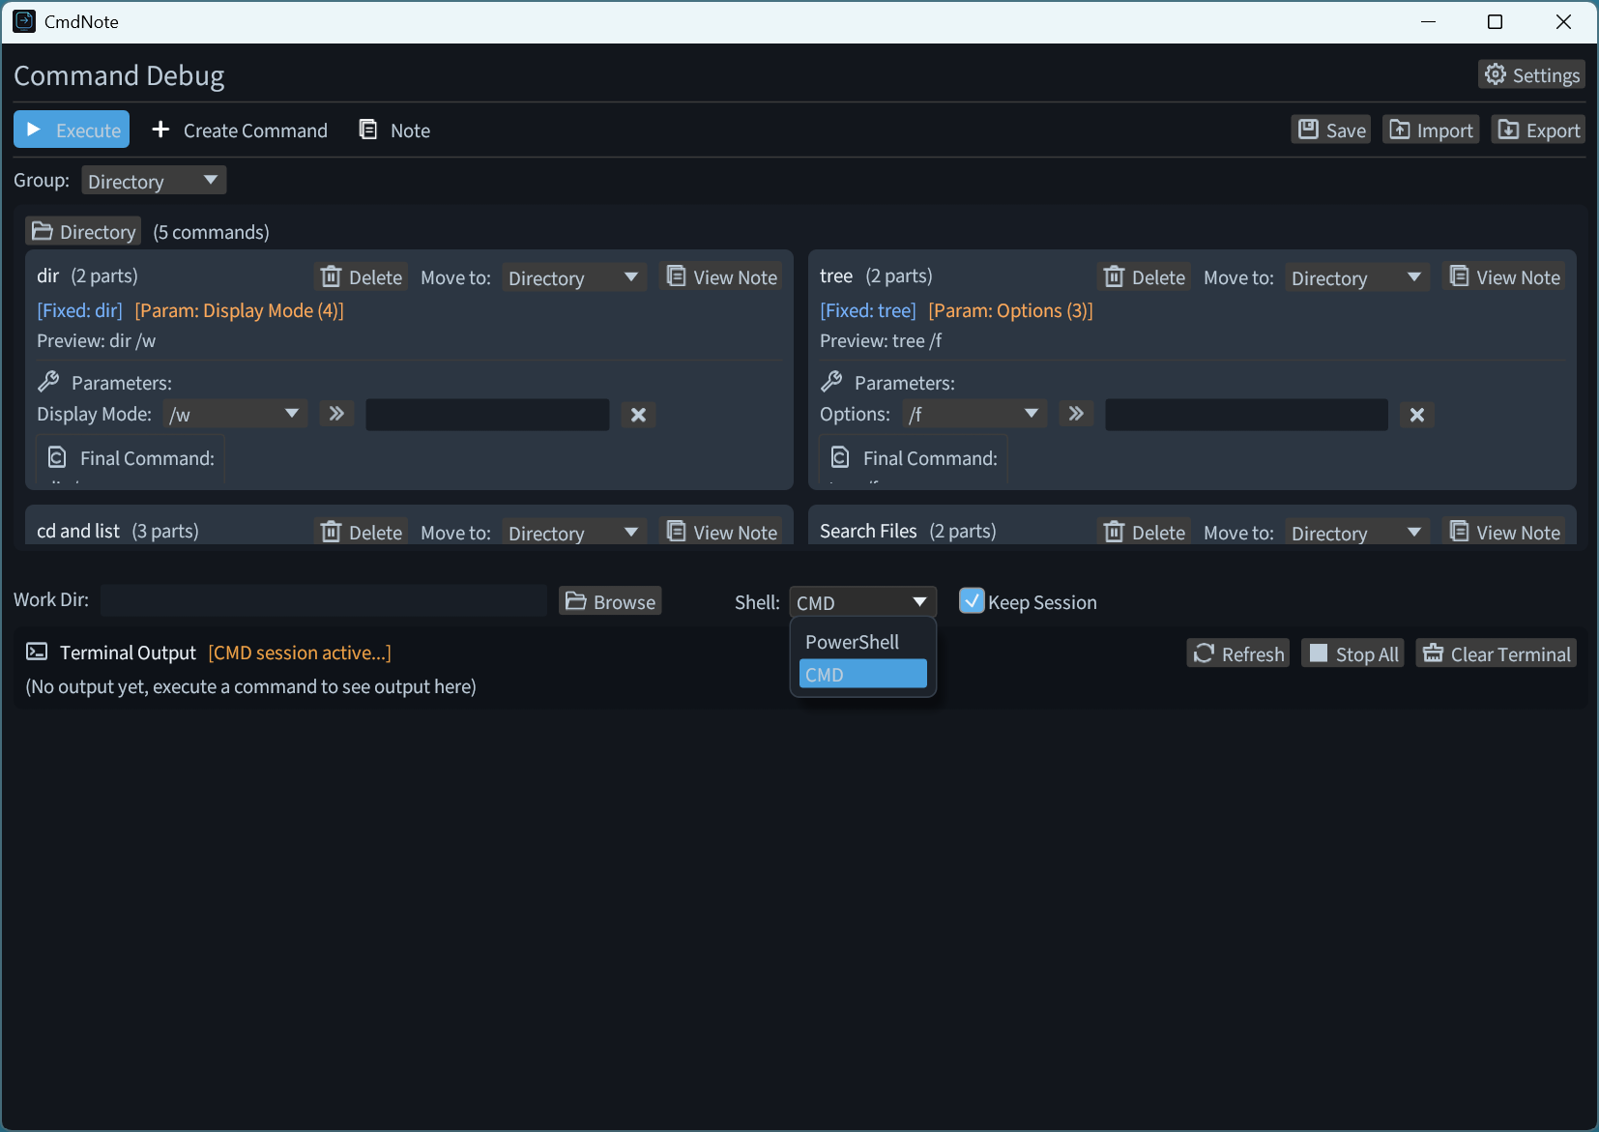View Note for Search Files command
1599x1132 pixels.
click(x=1505, y=532)
